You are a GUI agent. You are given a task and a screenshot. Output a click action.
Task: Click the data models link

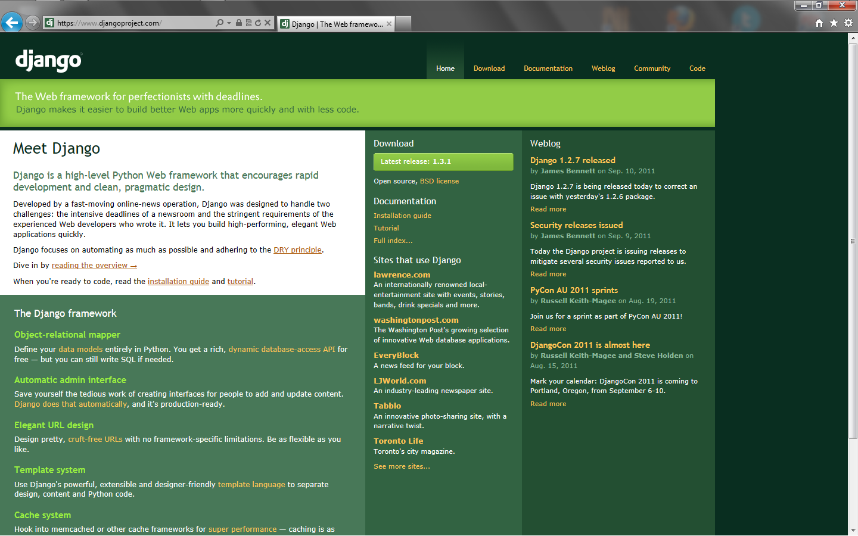click(80, 350)
